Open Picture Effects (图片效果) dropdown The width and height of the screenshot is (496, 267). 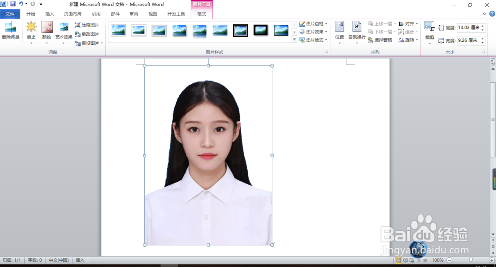(313, 32)
